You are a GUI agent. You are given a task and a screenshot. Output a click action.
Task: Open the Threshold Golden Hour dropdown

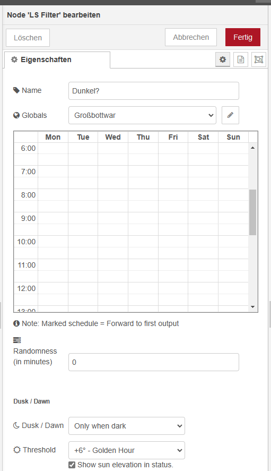point(127,450)
